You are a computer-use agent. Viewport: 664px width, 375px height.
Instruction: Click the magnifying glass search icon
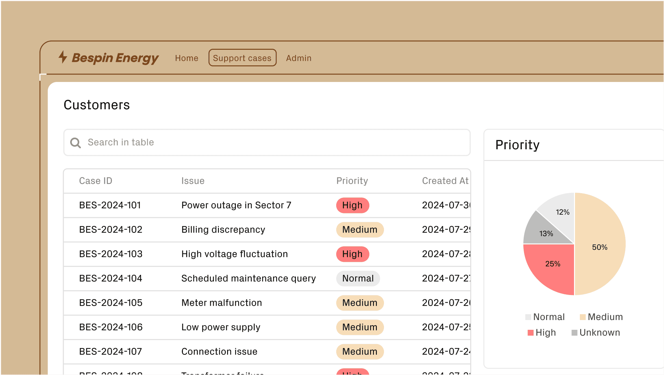pyautogui.click(x=75, y=142)
